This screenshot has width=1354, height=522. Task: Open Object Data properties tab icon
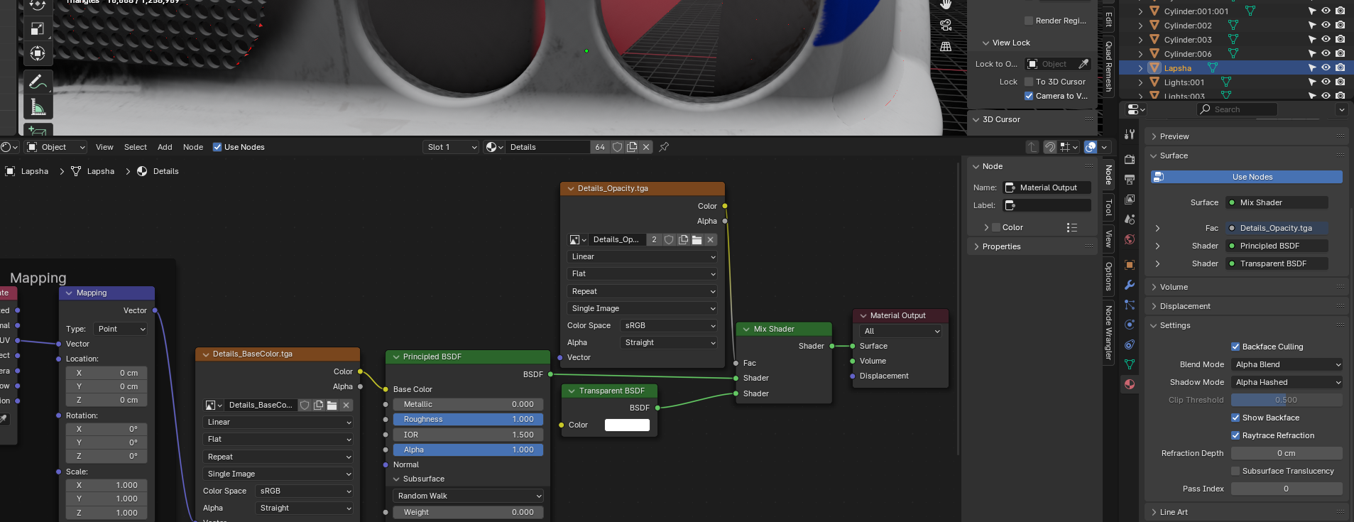click(1130, 364)
